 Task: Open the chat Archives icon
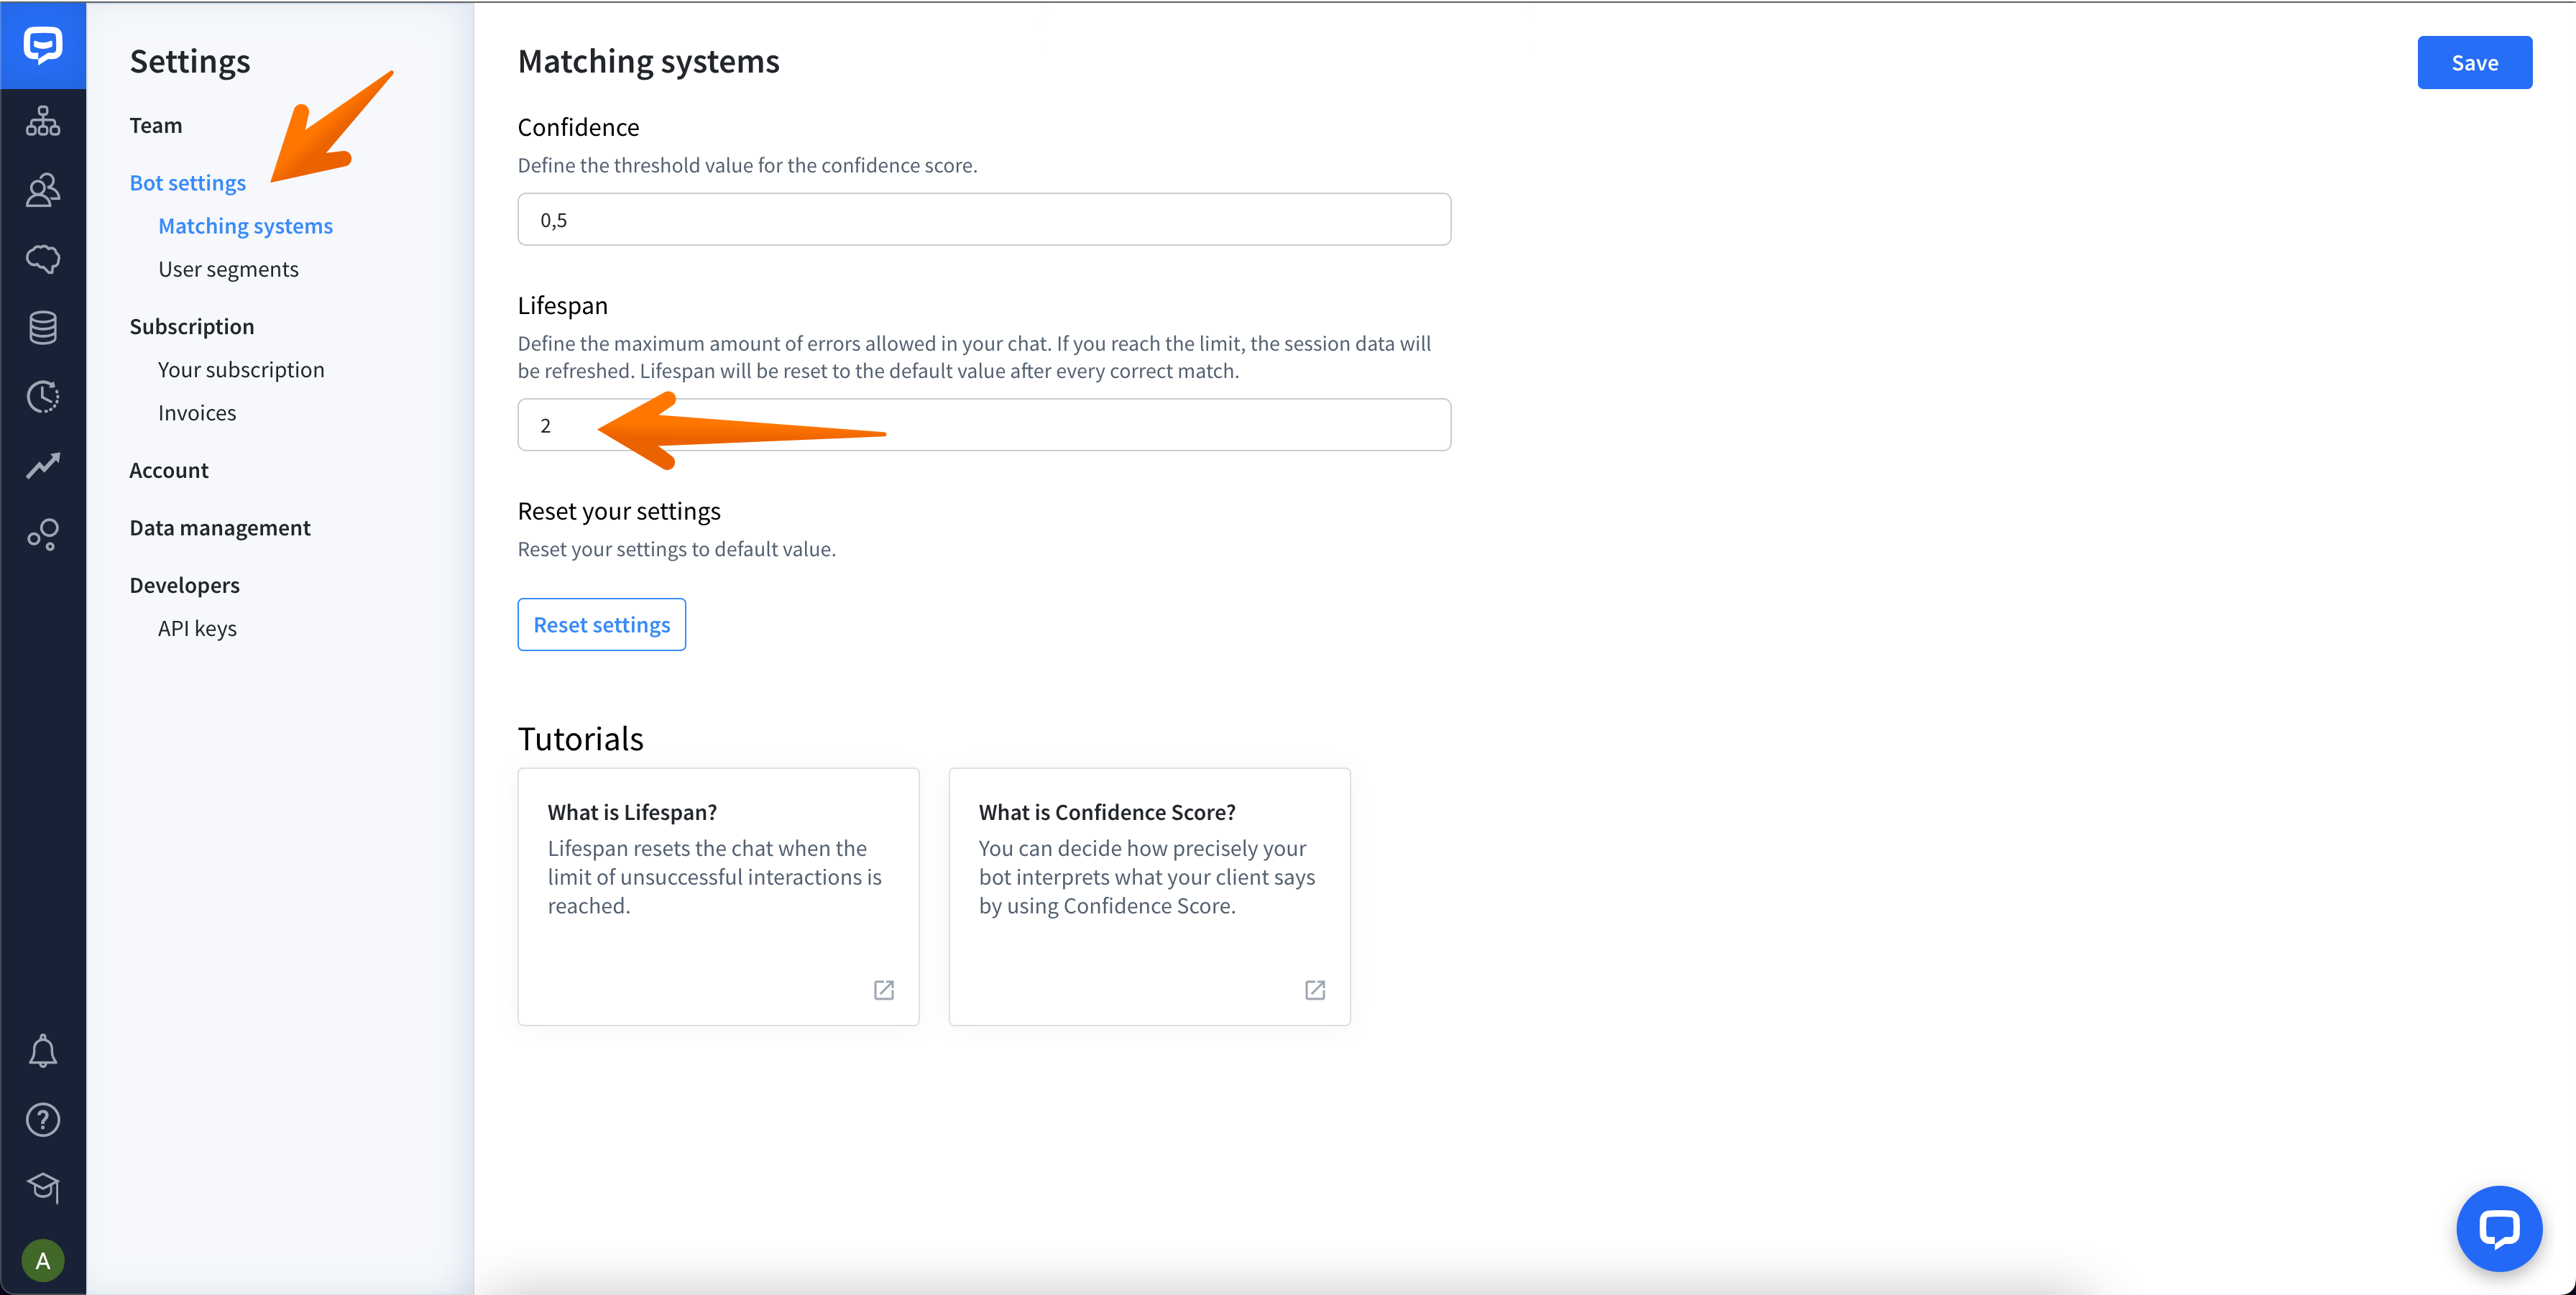43,259
